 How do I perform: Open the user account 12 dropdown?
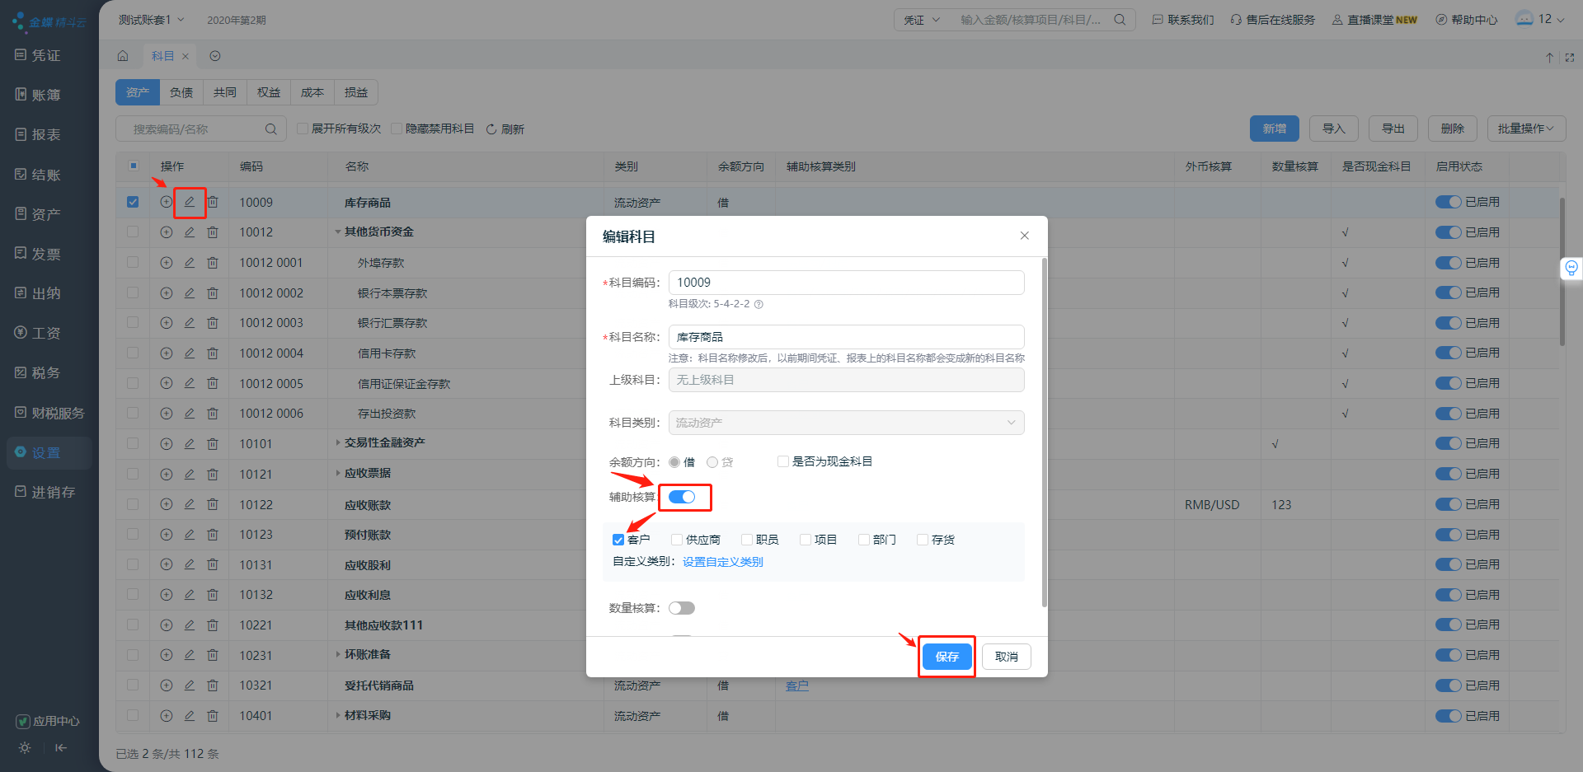1540,19
